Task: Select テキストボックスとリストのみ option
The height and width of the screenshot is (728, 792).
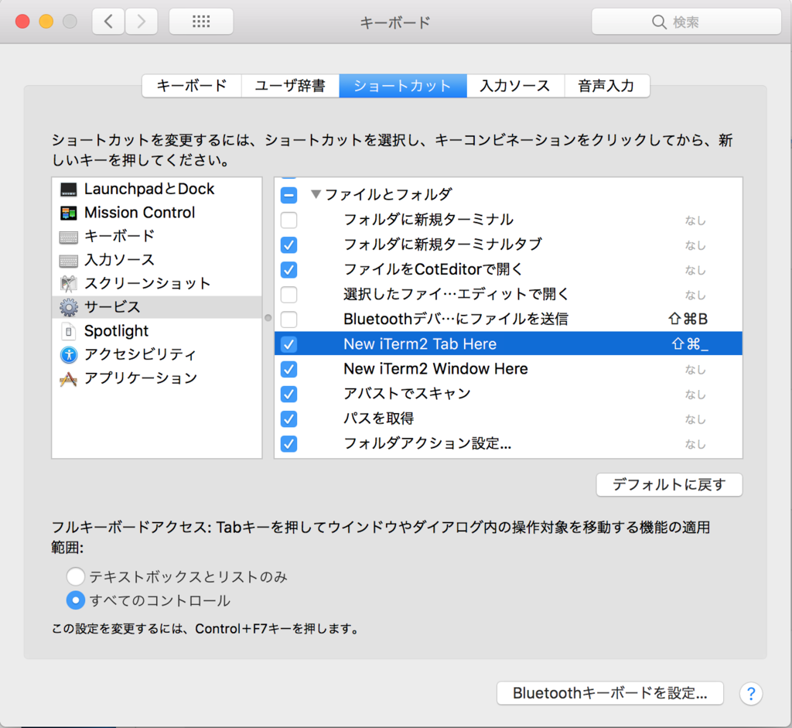Action: (75, 576)
